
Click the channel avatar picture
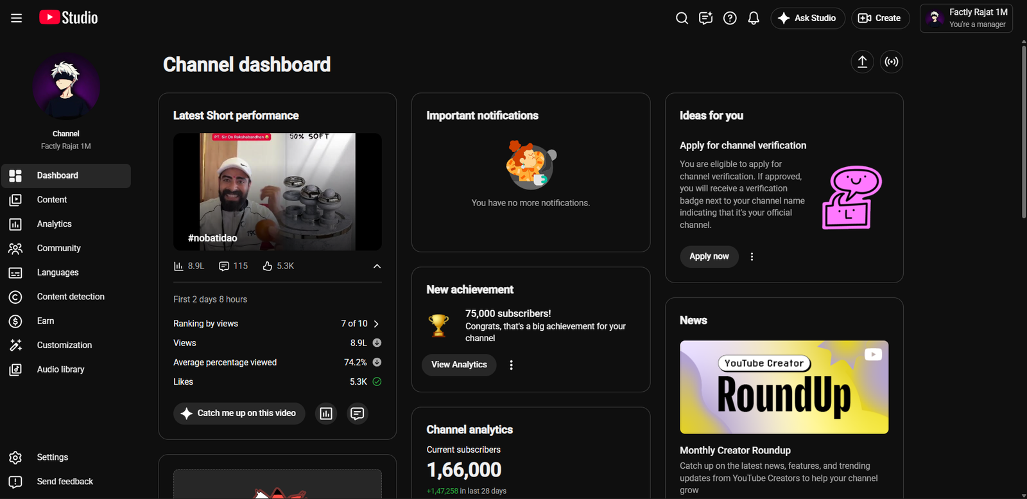[66, 87]
